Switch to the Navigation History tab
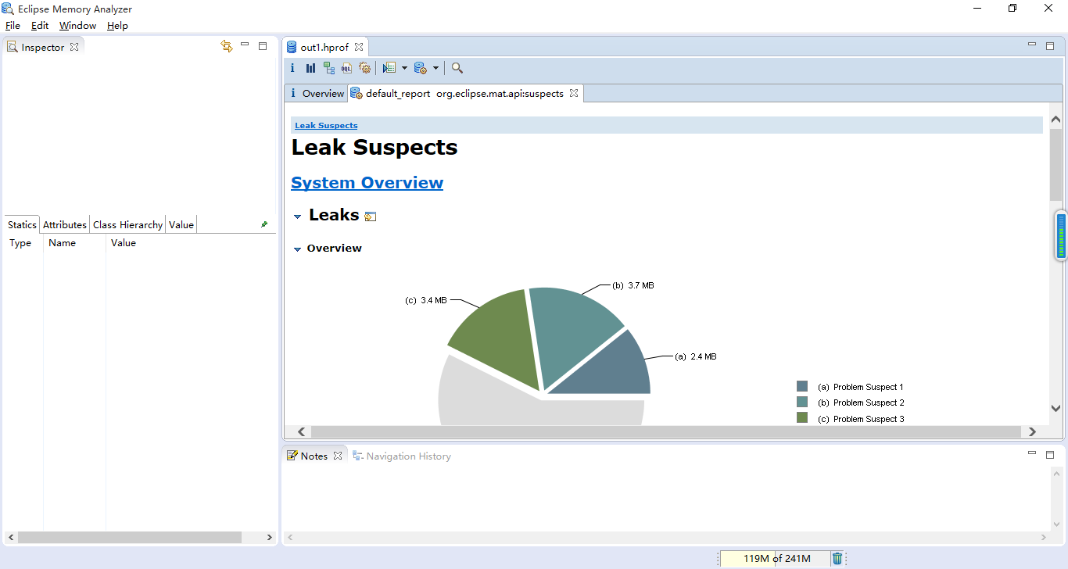The height and width of the screenshot is (569, 1068). [x=402, y=456]
